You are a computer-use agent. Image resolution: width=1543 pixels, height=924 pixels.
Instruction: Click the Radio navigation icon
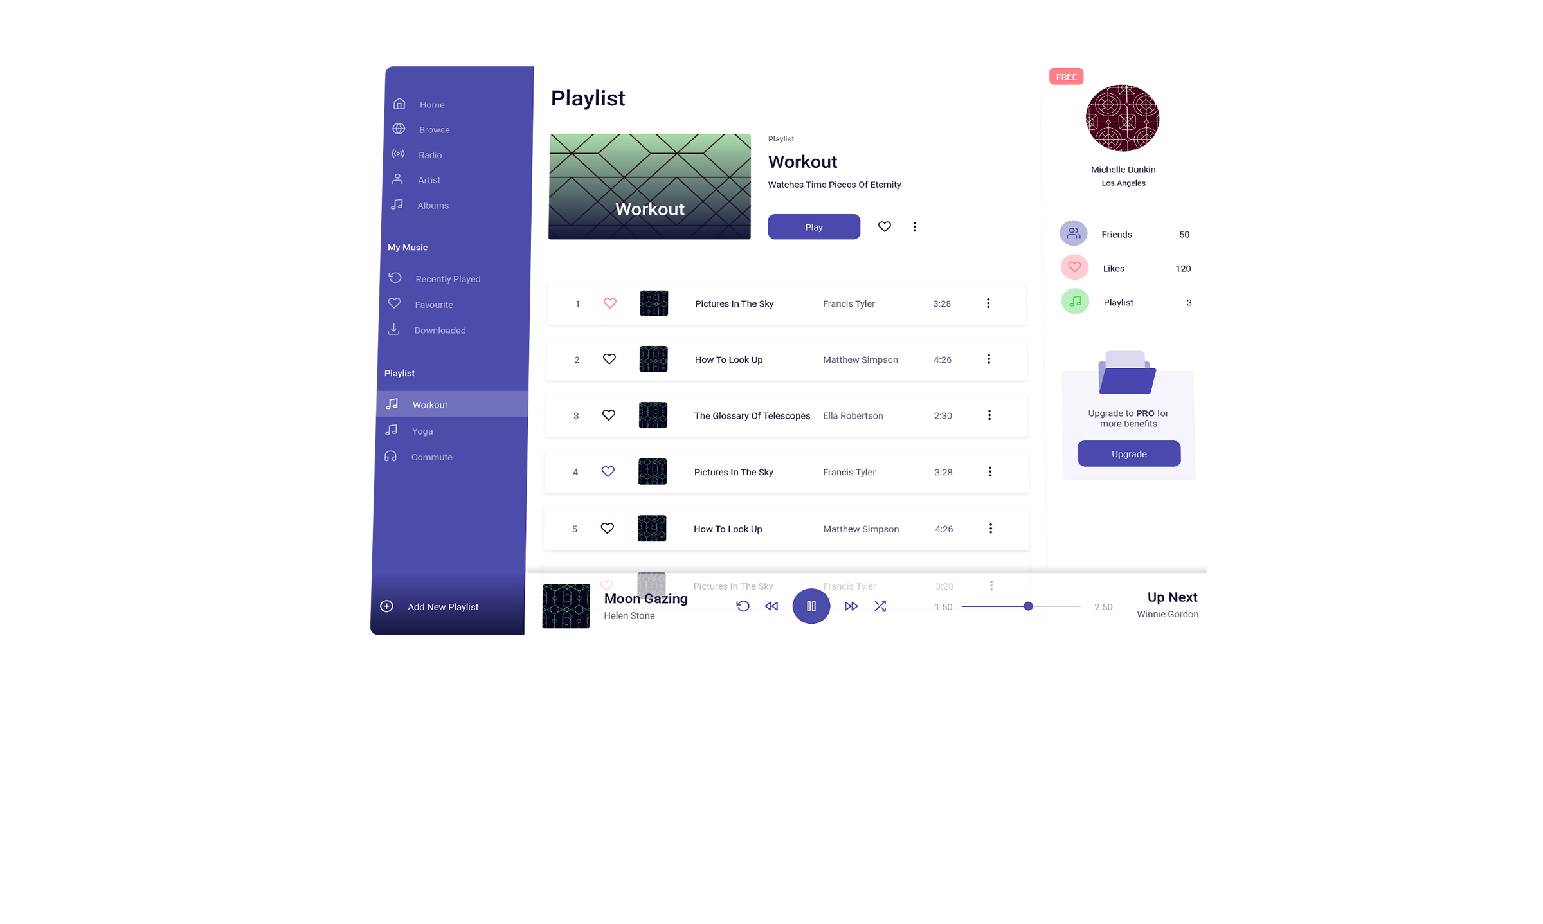[x=398, y=154]
